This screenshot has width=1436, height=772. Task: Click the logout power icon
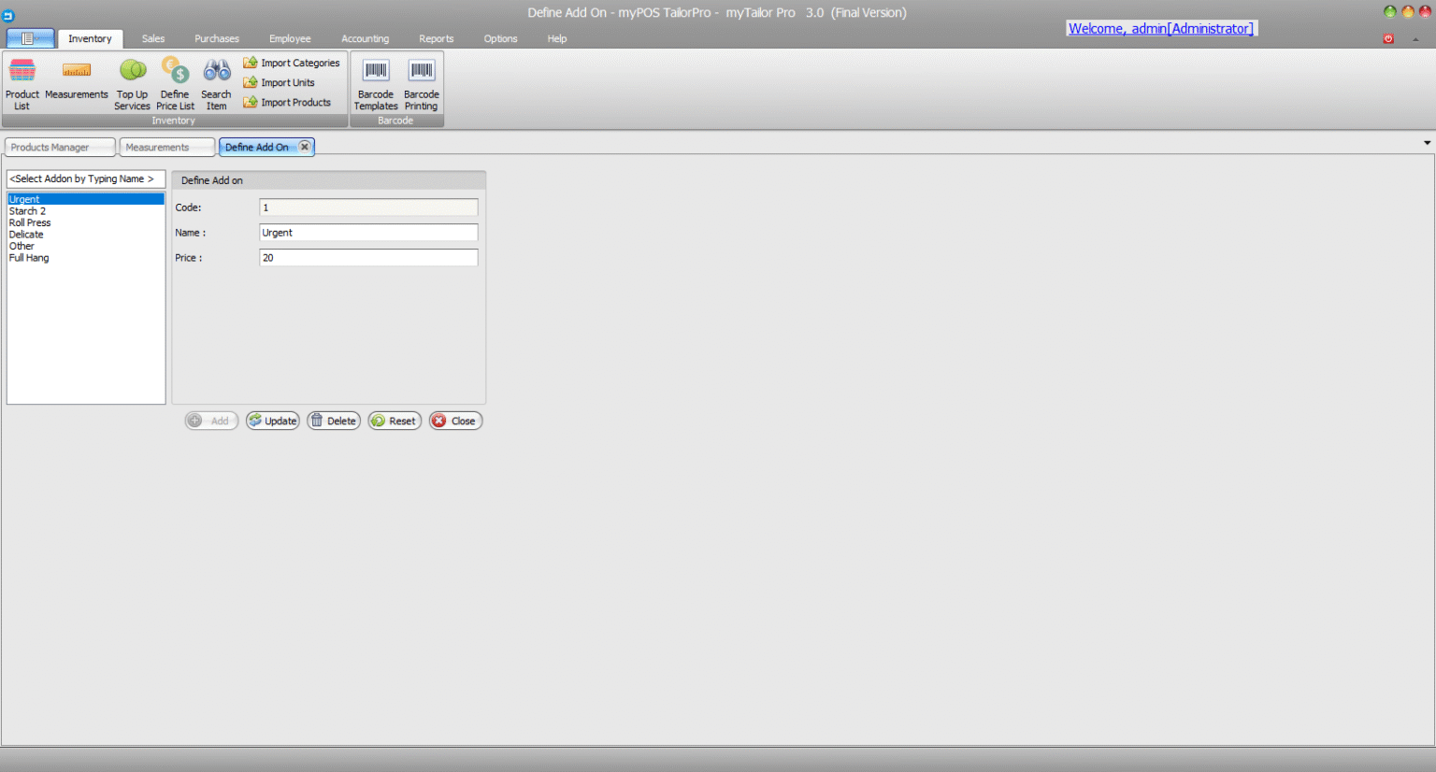pyautogui.click(x=1388, y=37)
